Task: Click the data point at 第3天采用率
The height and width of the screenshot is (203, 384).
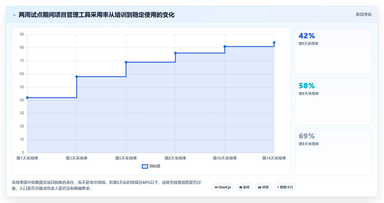Action: coord(77,77)
